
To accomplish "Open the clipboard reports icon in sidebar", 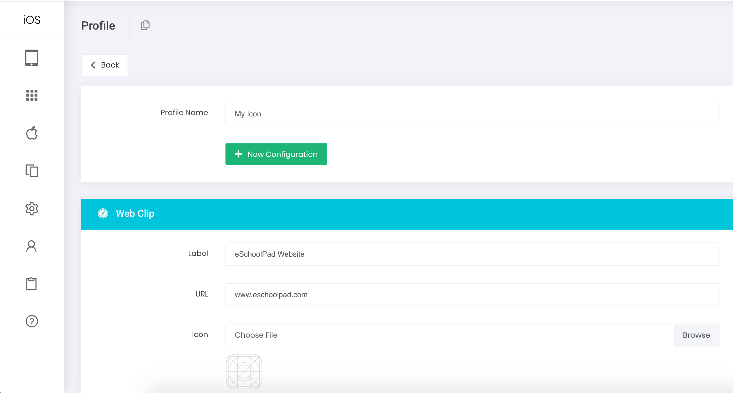I will 32,284.
